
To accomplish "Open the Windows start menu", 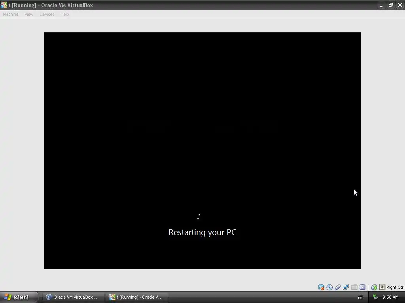I will pos(18,297).
